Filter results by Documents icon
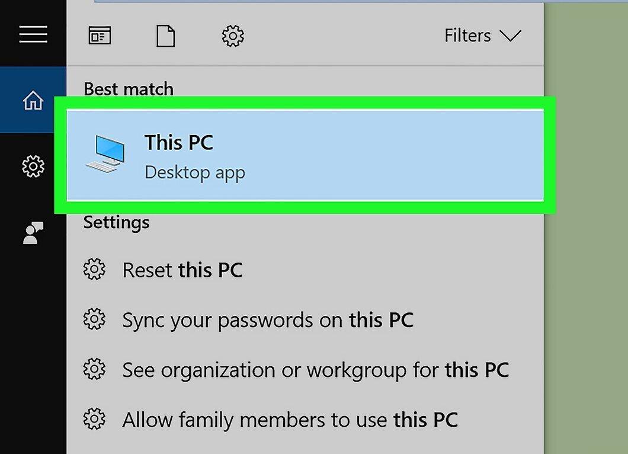The width and height of the screenshot is (628, 454). coord(165,36)
